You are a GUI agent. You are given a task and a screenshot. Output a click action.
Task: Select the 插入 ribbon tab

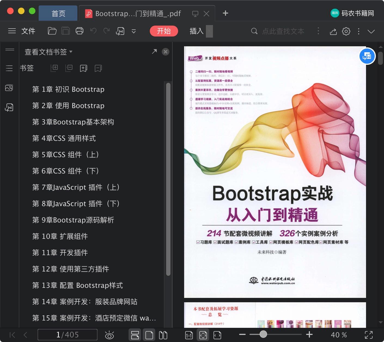[197, 31]
